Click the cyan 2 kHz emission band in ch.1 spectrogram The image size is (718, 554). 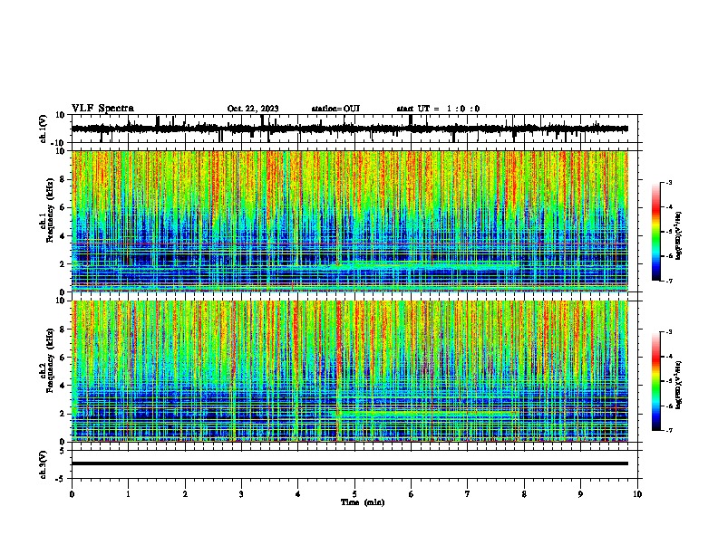(x=427, y=264)
